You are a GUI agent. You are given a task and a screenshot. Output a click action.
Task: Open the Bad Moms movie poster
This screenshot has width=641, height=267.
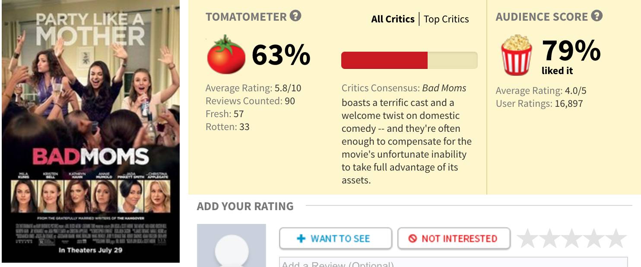point(91,131)
